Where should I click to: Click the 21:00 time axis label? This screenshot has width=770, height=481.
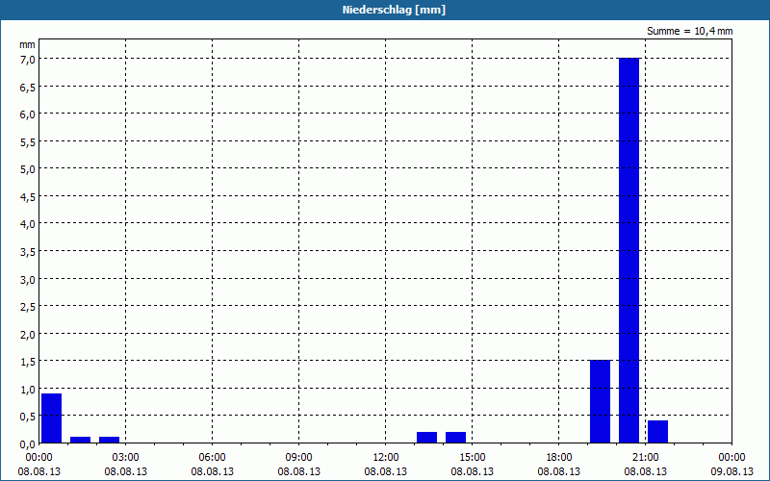pos(645,458)
